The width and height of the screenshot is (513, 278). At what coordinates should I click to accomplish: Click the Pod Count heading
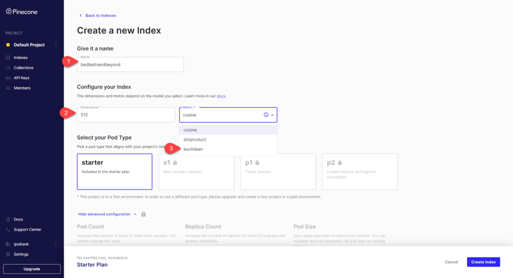(90, 226)
